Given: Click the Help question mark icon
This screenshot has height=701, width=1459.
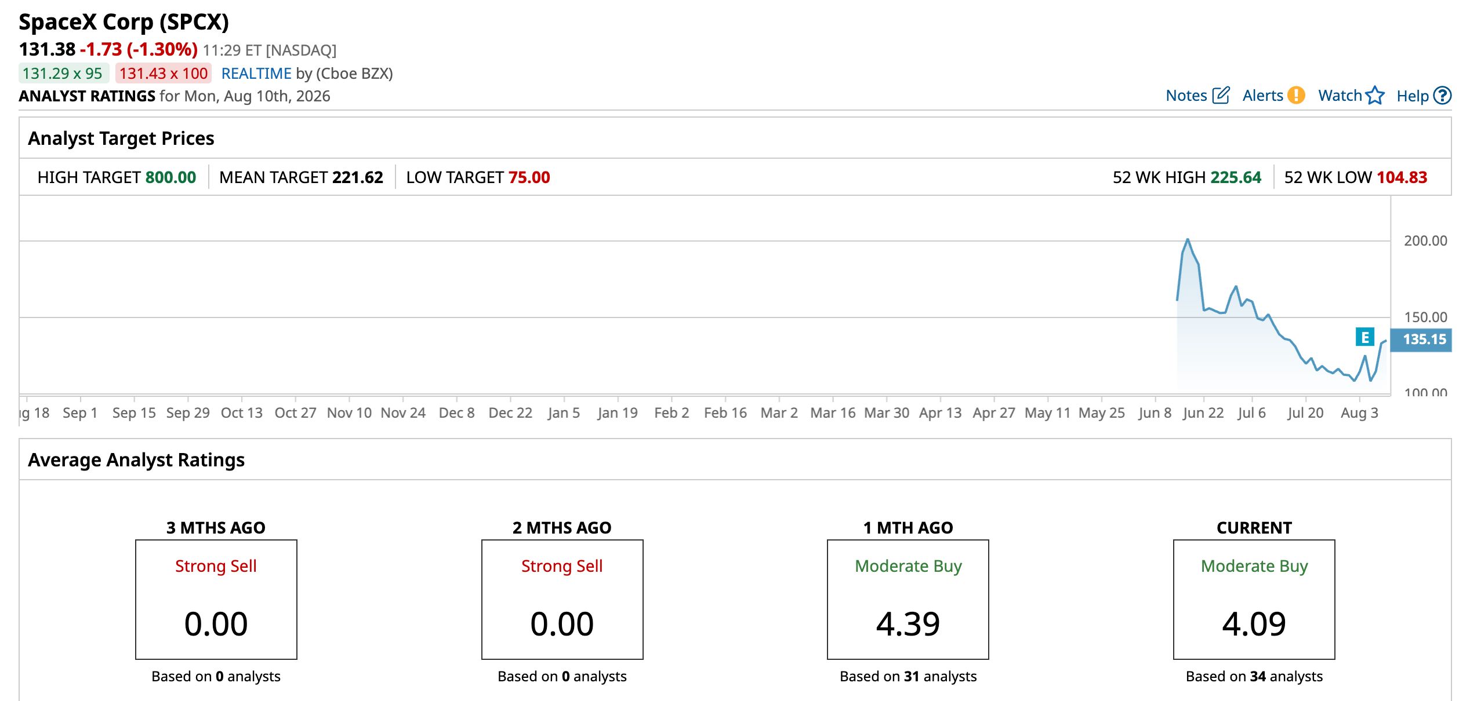Looking at the screenshot, I should pyautogui.click(x=1442, y=96).
